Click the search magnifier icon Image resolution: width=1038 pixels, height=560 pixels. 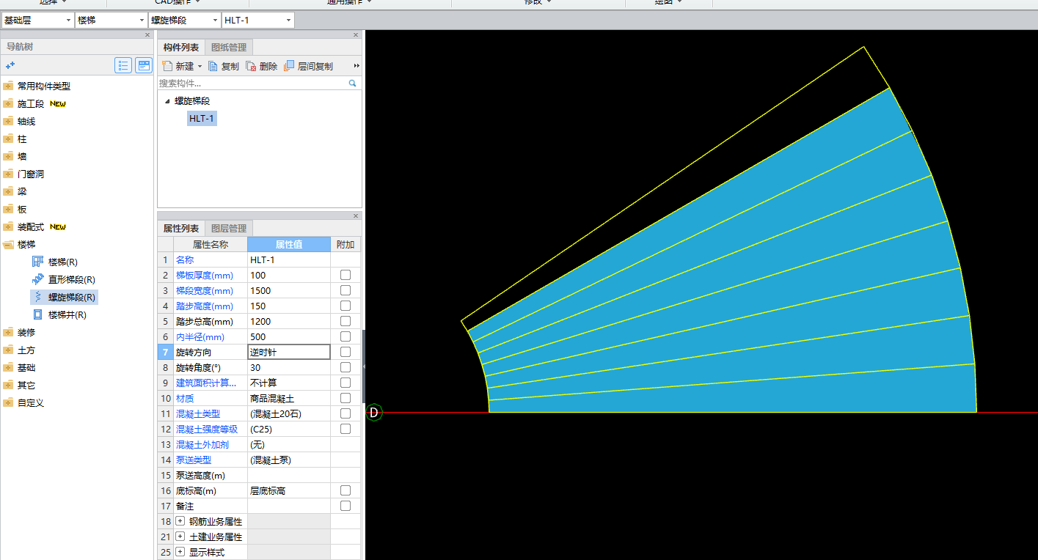tap(353, 84)
